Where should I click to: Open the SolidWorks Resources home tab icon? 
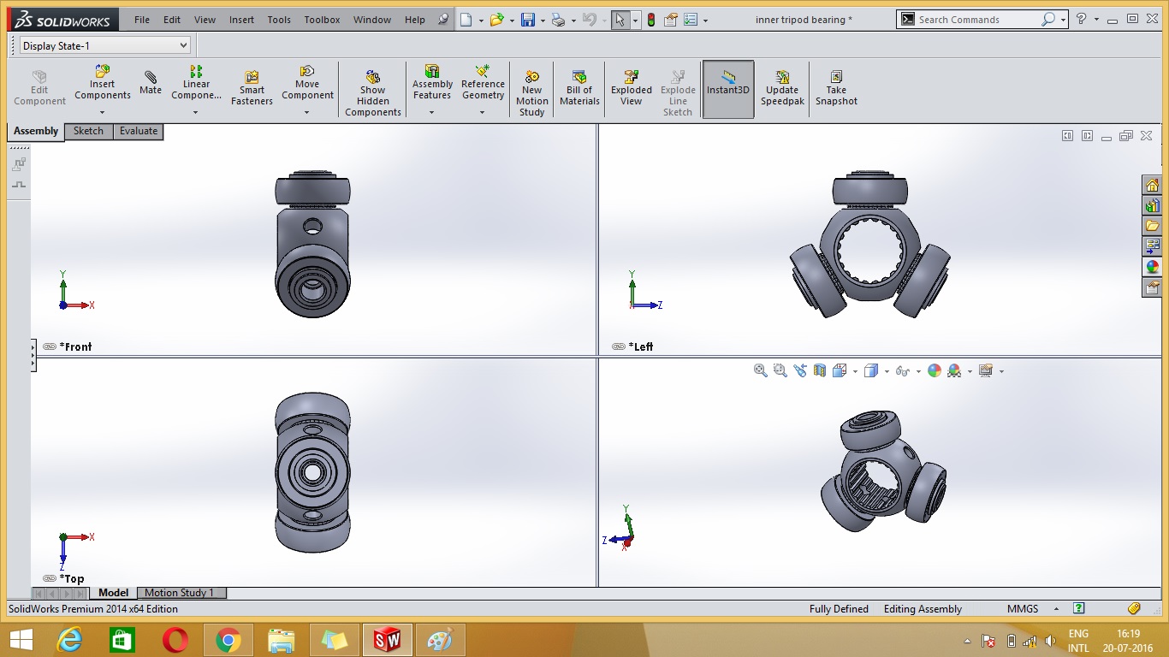pyautogui.click(x=1152, y=185)
